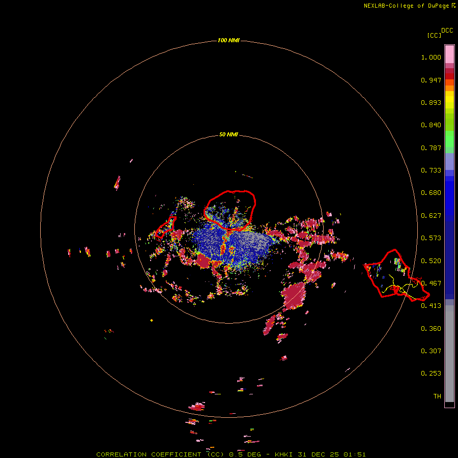Click the large crimson echo southeast of center
This screenshot has width=458, height=458.
pos(294,296)
